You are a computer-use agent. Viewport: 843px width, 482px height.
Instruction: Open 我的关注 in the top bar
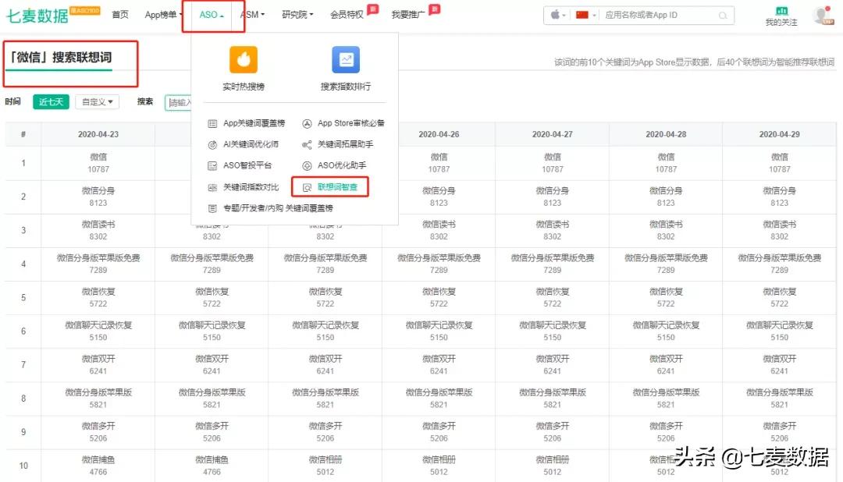click(791, 16)
